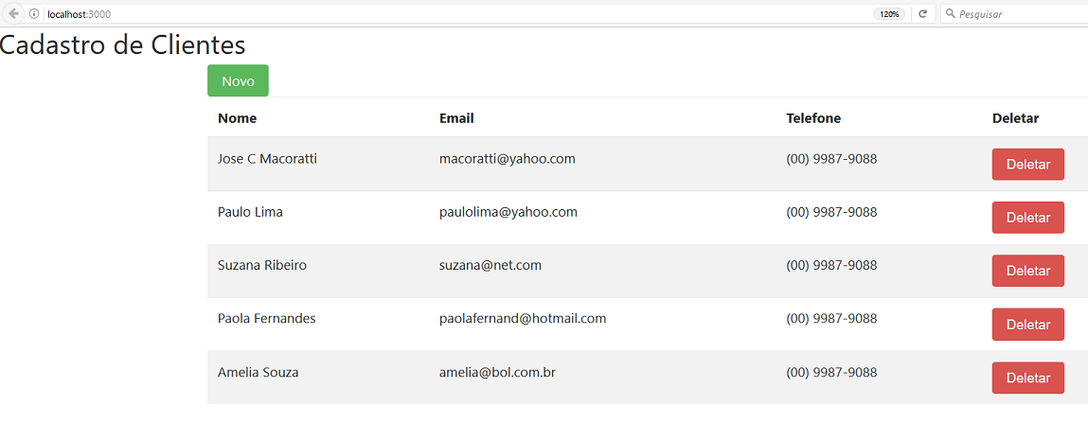Click the Nome column header
1088x423 pixels.
(238, 118)
